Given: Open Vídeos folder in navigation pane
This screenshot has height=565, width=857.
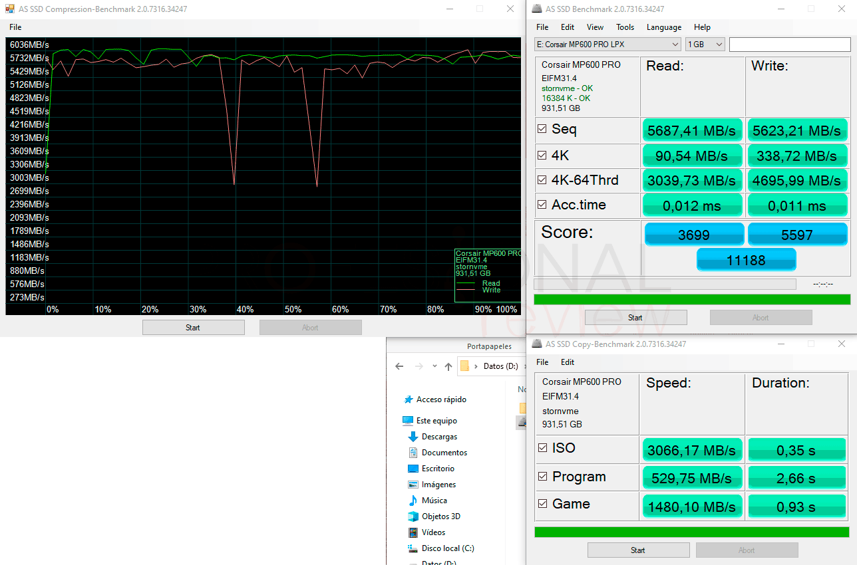Looking at the screenshot, I should tap(433, 532).
